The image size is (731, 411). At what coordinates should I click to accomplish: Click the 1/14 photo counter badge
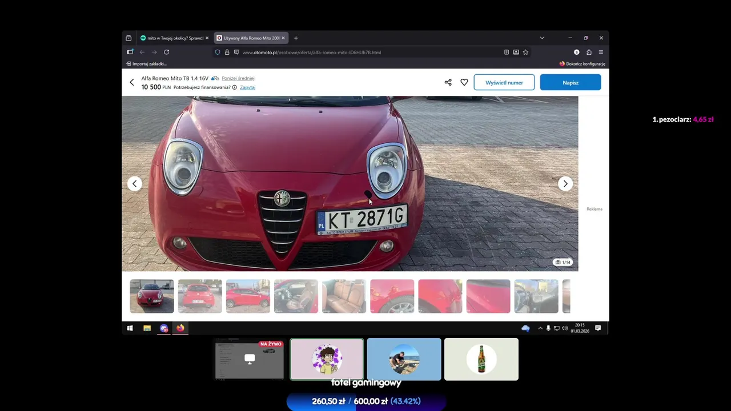coord(563,262)
